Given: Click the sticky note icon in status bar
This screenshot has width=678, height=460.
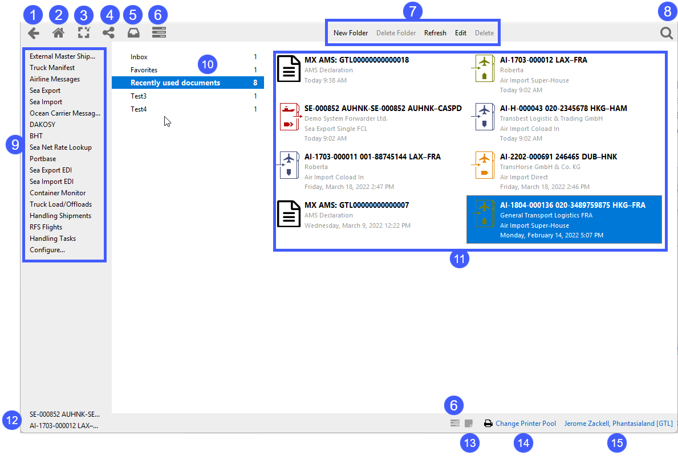Looking at the screenshot, I should pyautogui.click(x=469, y=424).
